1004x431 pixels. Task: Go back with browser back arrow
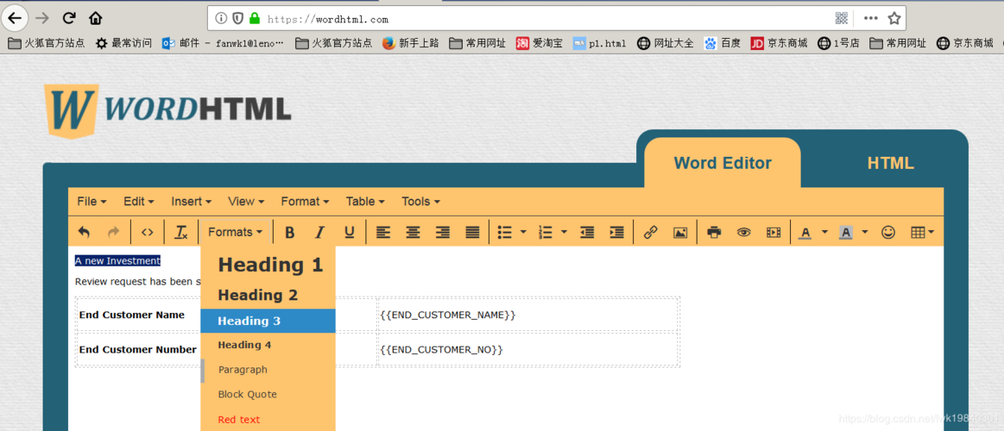coord(16,17)
